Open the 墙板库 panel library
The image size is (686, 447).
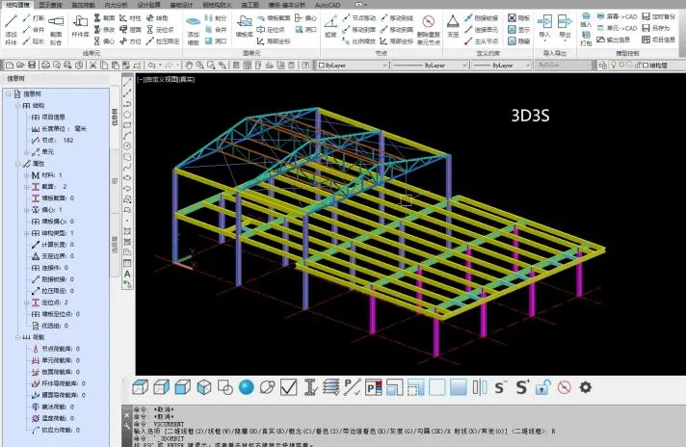pos(244,26)
